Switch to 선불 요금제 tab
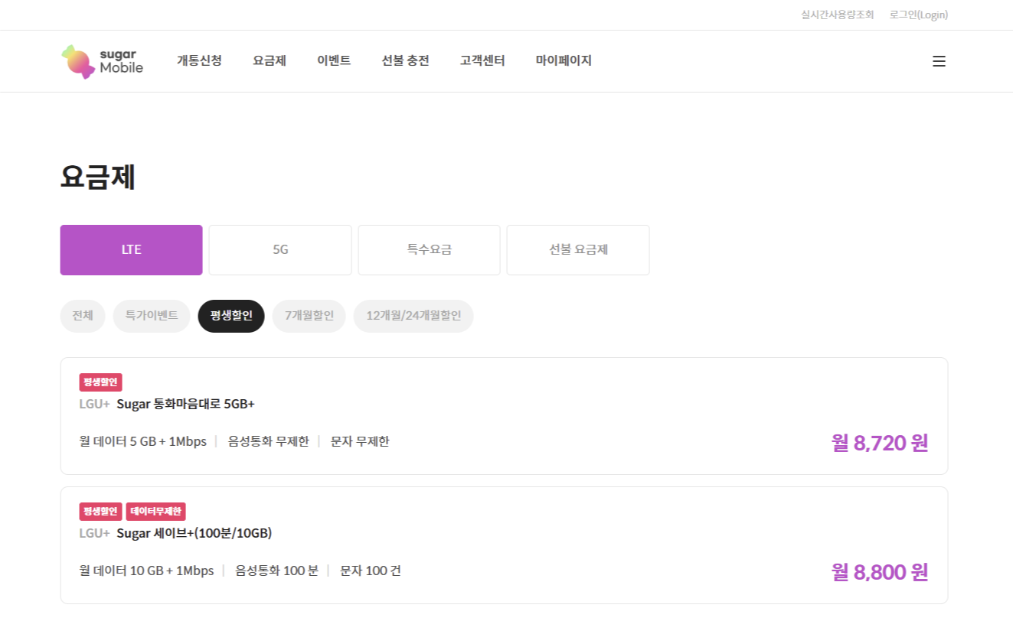This screenshot has width=1013, height=634. pyautogui.click(x=578, y=250)
